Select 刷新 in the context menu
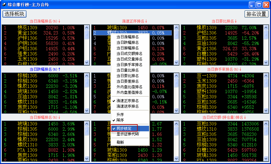 pyautogui.click(x=120, y=142)
